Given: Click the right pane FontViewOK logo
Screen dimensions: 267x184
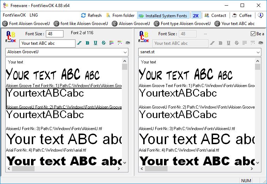Looking at the screenshot, I should pyautogui.click(x=144, y=37).
